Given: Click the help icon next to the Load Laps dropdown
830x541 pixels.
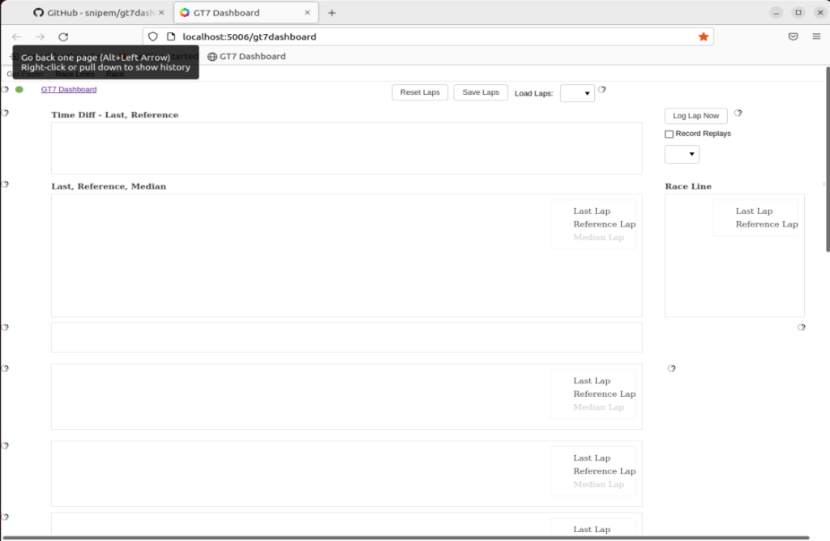Looking at the screenshot, I should tap(602, 89).
